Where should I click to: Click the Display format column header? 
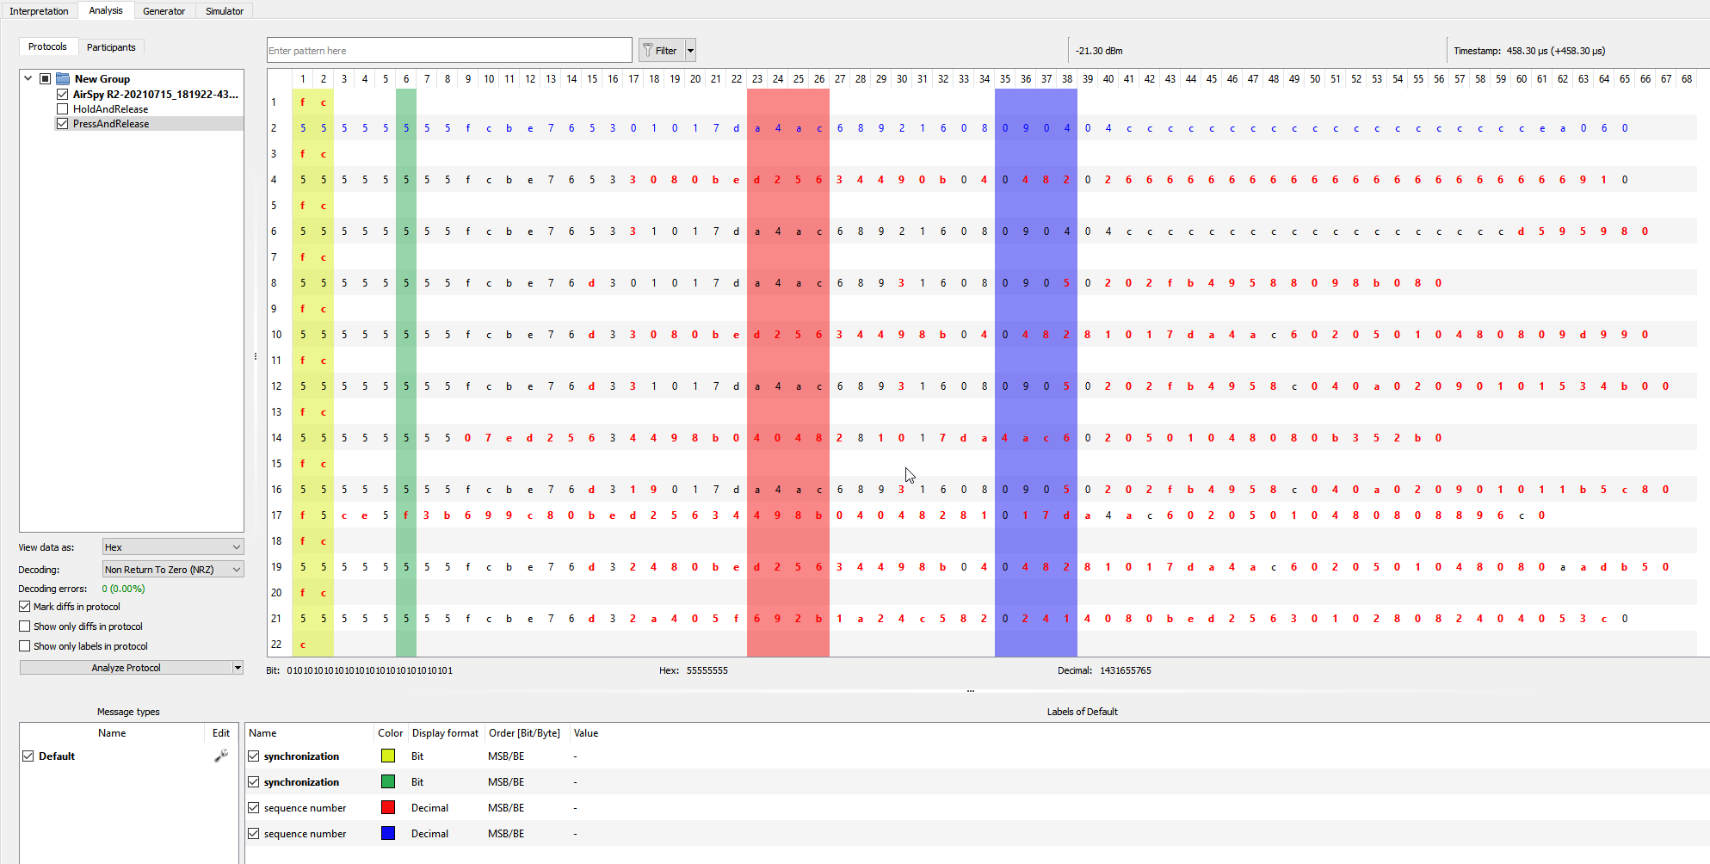click(445, 733)
